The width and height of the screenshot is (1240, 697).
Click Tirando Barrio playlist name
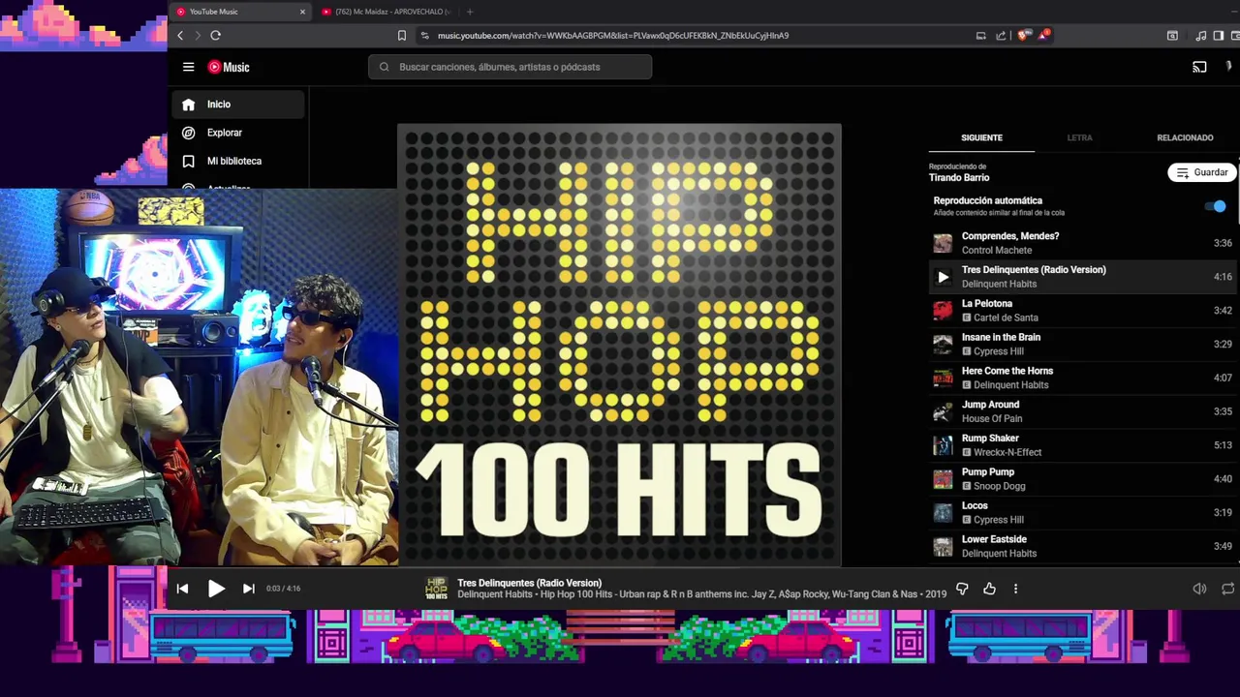[x=959, y=178]
